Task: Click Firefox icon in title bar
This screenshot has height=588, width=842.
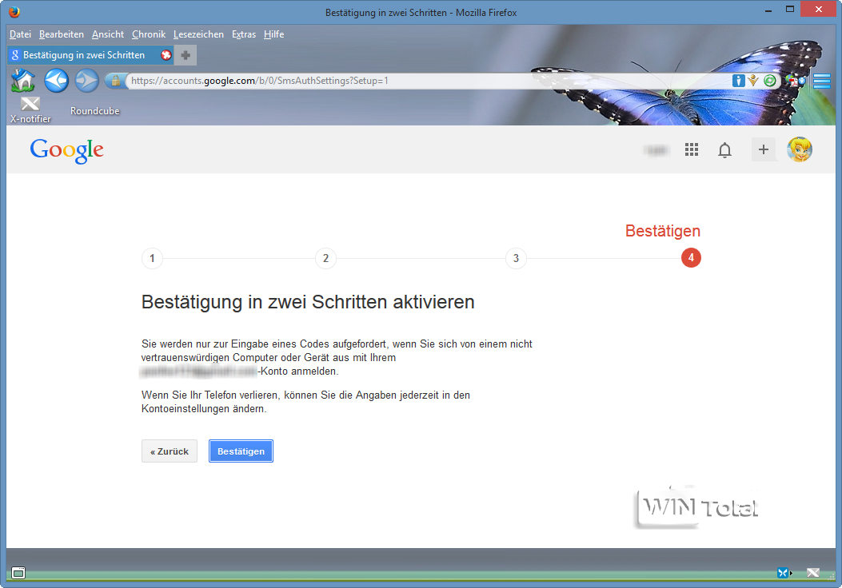Action: [x=14, y=12]
